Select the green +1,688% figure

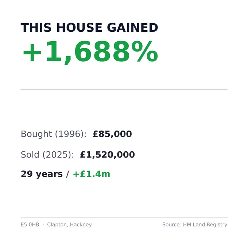pyautogui.click(x=90, y=52)
